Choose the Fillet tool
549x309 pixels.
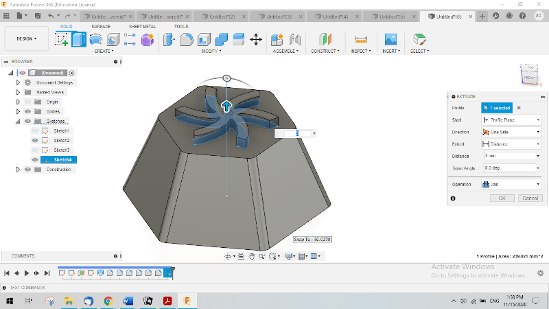(187, 40)
